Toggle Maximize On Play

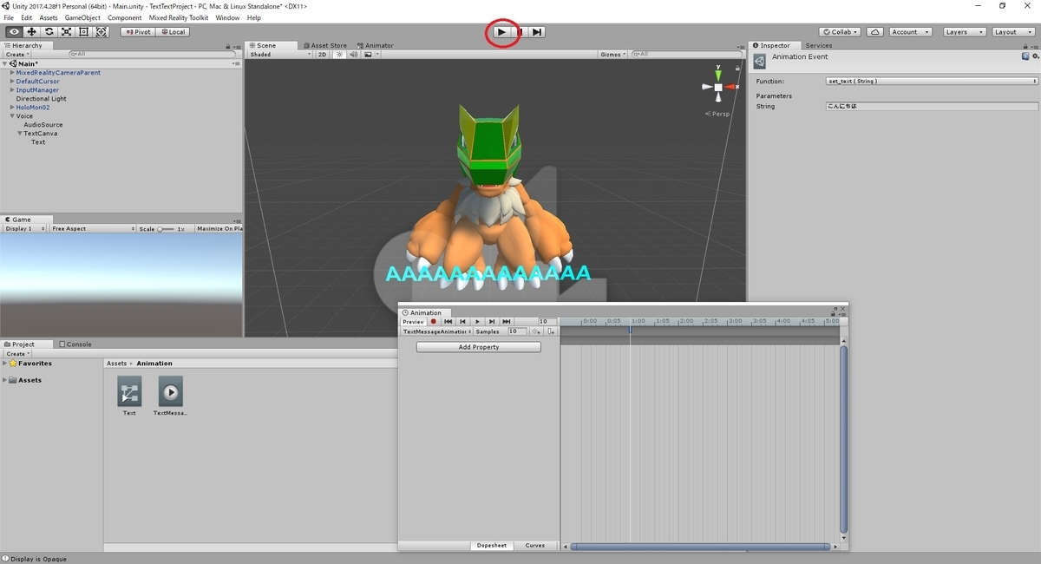coord(219,229)
